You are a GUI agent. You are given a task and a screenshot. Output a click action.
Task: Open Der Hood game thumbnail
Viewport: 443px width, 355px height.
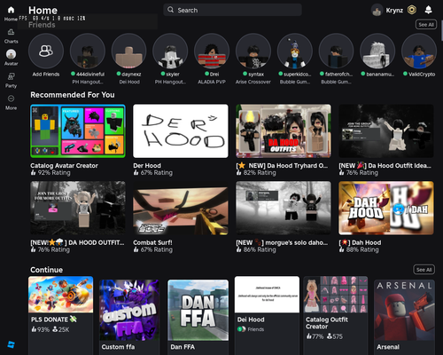[x=181, y=130]
